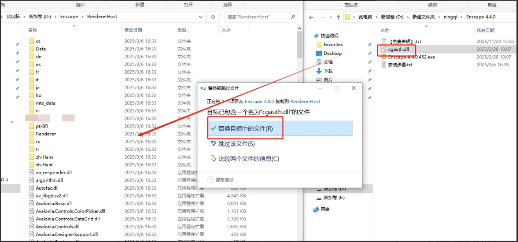Select Avalonia.DesignerSupport.dll file
Screen dimensions: 518x242
67,234
